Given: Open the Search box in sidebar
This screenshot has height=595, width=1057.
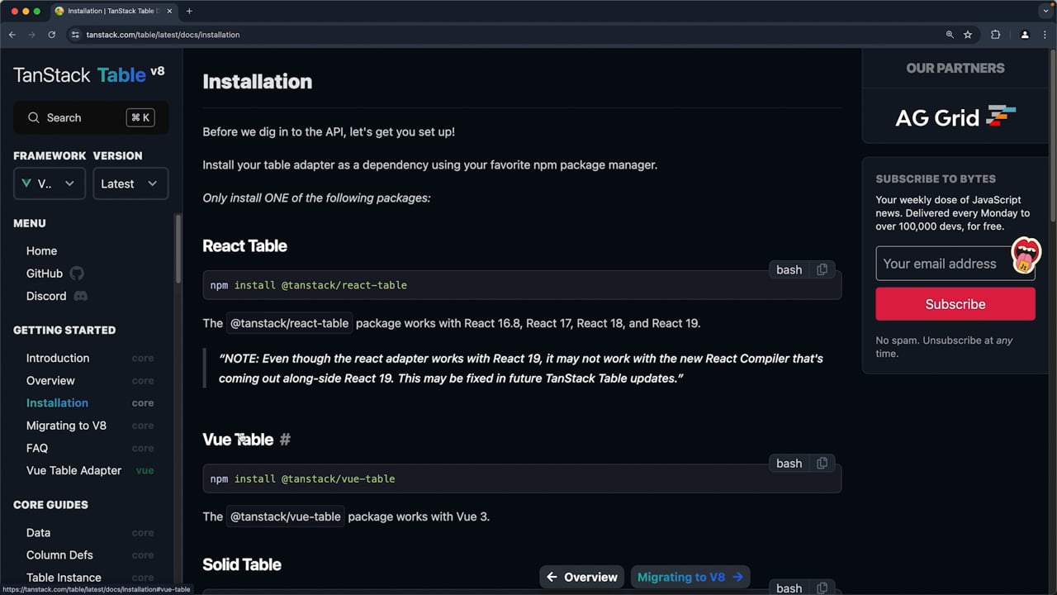Looking at the screenshot, I should click(91, 117).
